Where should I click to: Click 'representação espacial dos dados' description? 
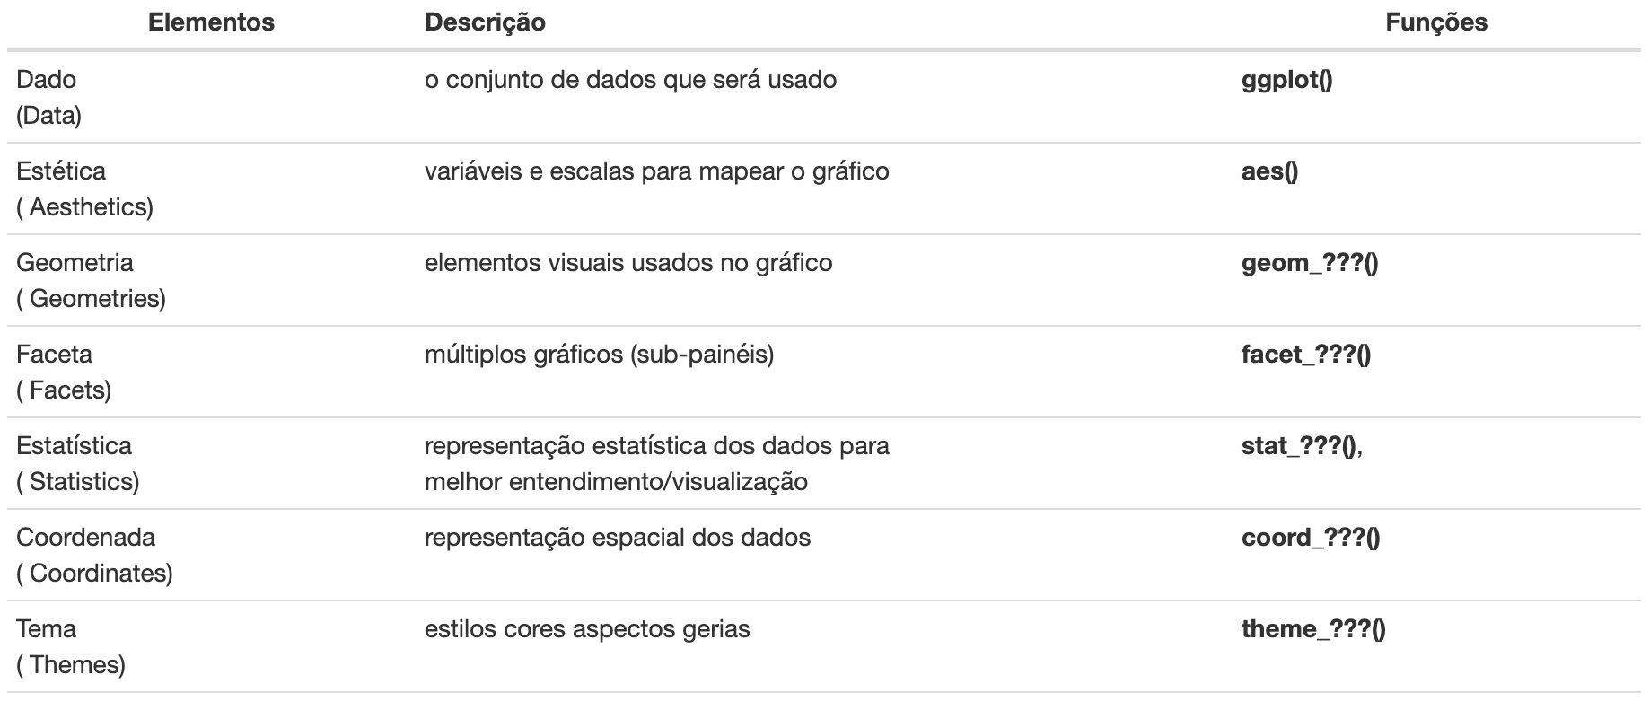click(x=618, y=538)
